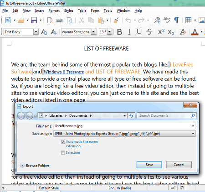This screenshot has width=205, height=192.
Task: Expand the font name dropdown
Action: coord(93,32)
